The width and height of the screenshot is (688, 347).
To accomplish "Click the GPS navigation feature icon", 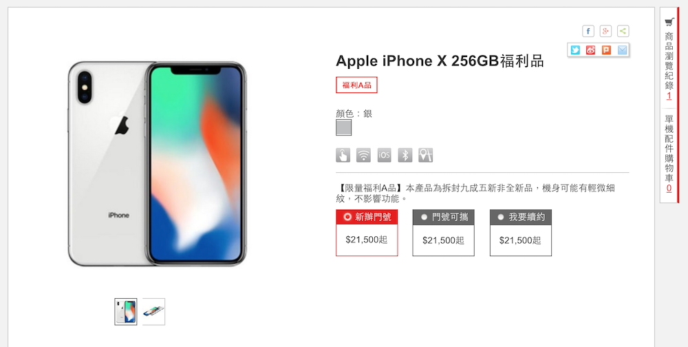I will [426, 155].
